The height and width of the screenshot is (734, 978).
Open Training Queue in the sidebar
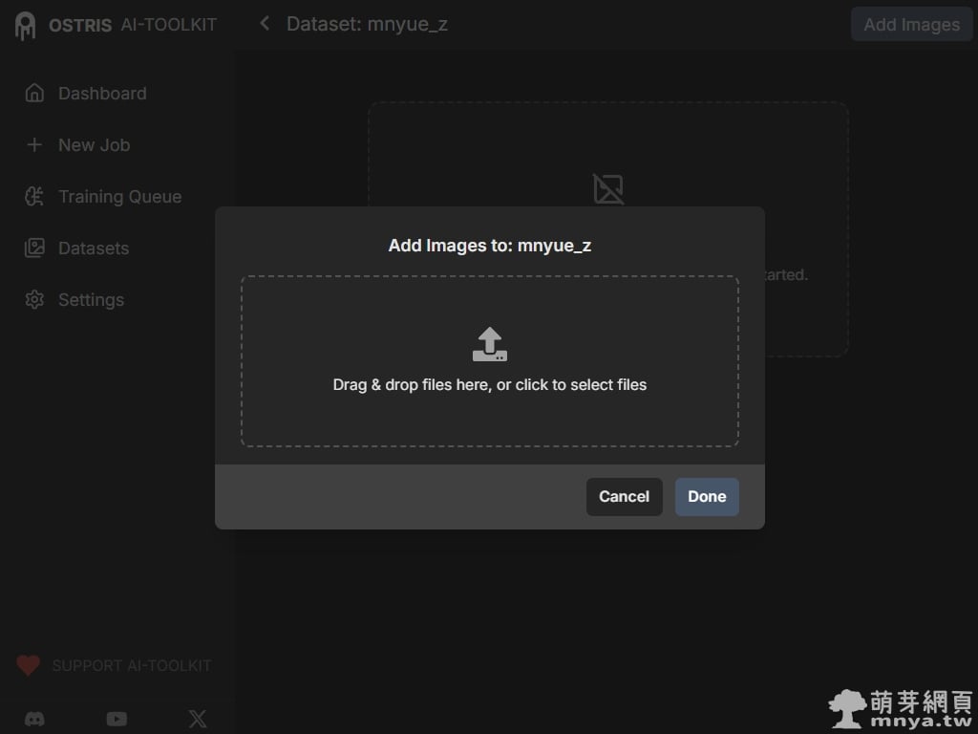coord(119,197)
